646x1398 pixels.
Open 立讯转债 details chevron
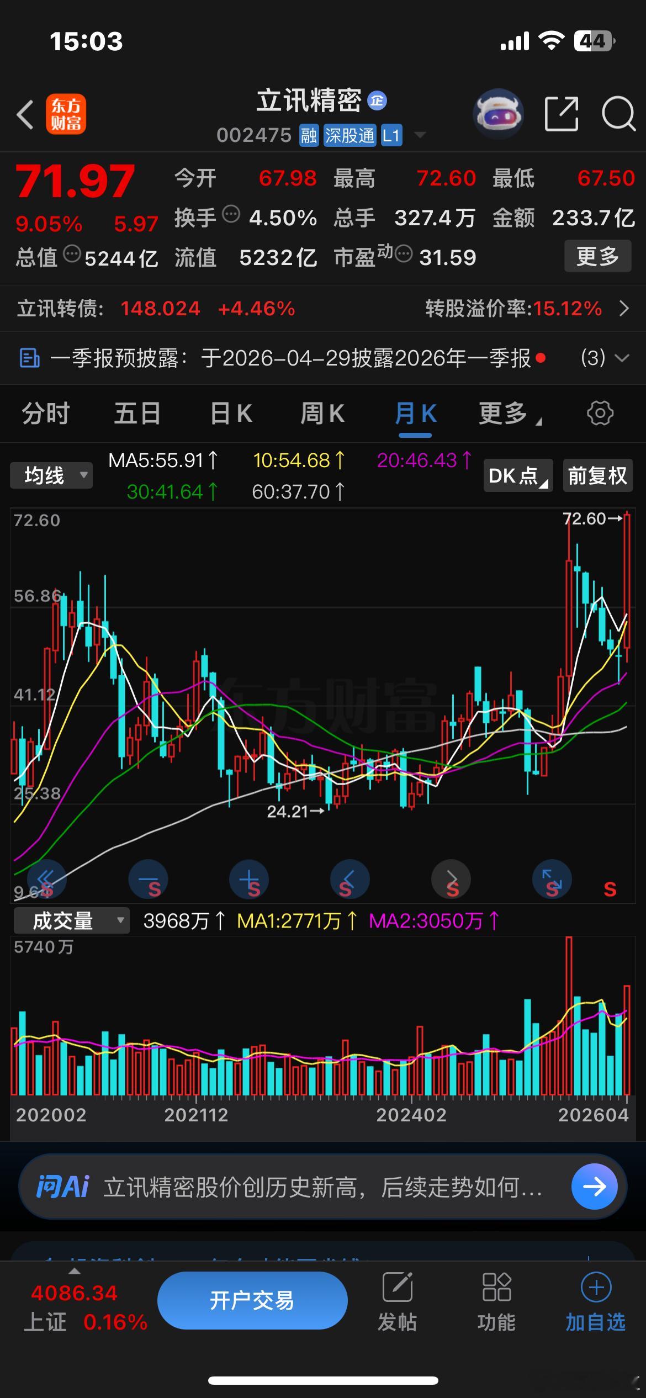[624, 308]
